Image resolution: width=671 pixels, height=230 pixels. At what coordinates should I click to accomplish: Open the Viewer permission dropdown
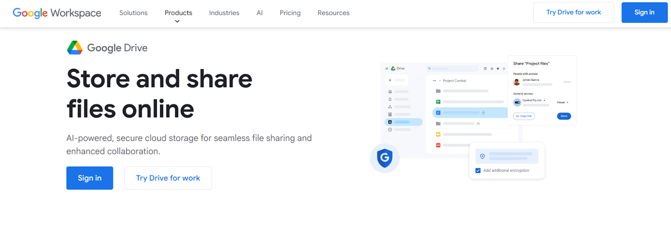point(562,102)
